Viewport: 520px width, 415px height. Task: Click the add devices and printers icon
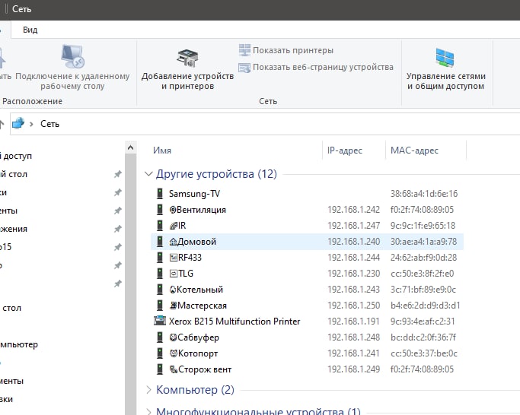point(187,59)
